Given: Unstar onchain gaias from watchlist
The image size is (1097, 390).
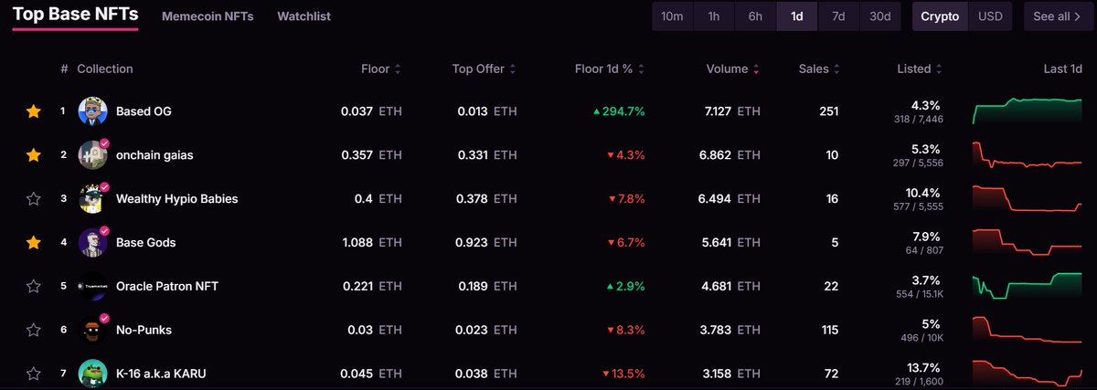Looking at the screenshot, I should [34, 155].
